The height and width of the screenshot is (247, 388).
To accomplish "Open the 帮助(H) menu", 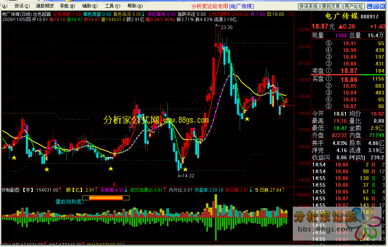I will coord(135,6).
